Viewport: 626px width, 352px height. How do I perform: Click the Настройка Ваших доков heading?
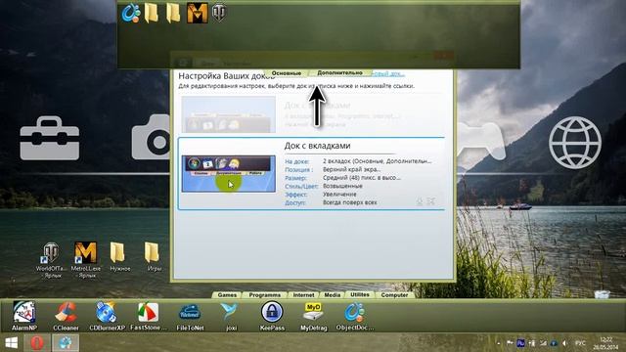coord(226,76)
